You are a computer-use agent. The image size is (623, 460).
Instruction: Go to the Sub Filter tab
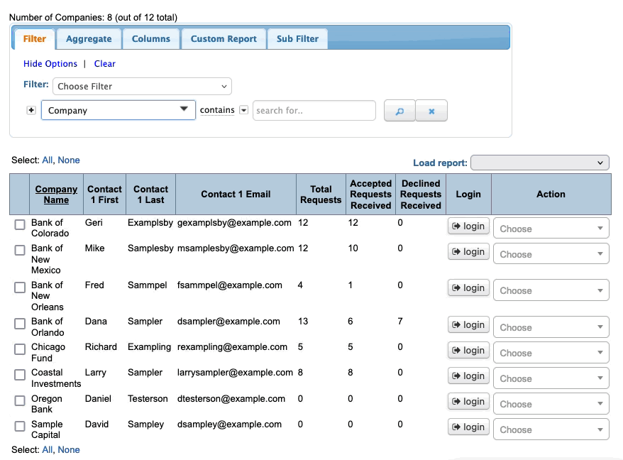coord(297,39)
